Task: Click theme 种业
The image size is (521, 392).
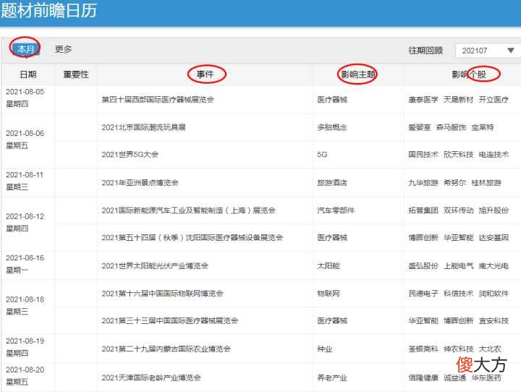Action: 325,349
